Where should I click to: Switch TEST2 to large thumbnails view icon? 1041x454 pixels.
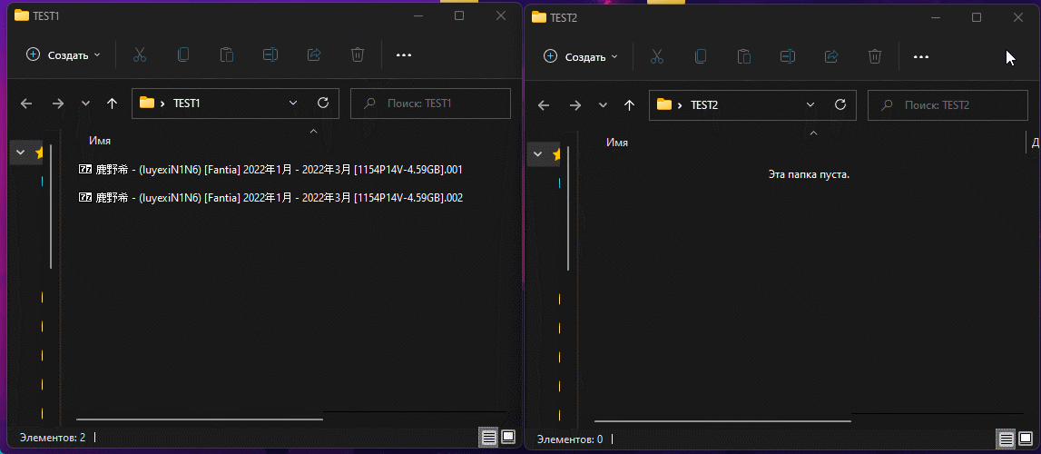point(1026,438)
